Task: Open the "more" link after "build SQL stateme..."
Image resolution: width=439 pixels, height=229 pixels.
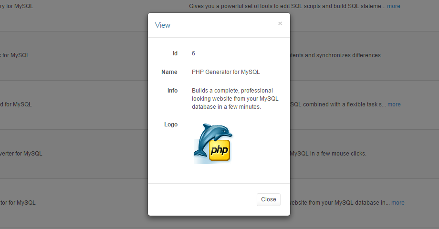Action: coord(393,6)
